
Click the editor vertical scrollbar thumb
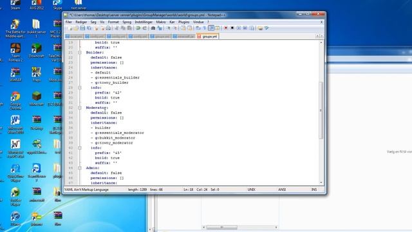coord(321,110)
